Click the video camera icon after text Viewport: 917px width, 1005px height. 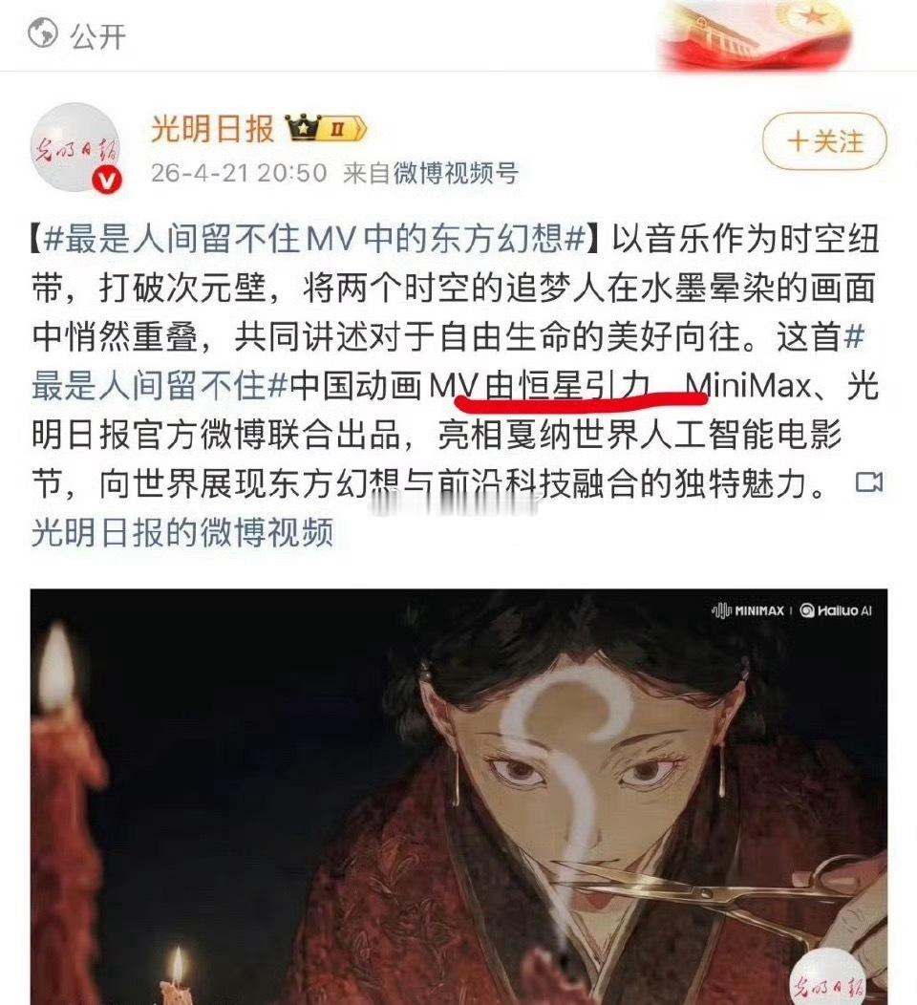click(x=869, y=482)
